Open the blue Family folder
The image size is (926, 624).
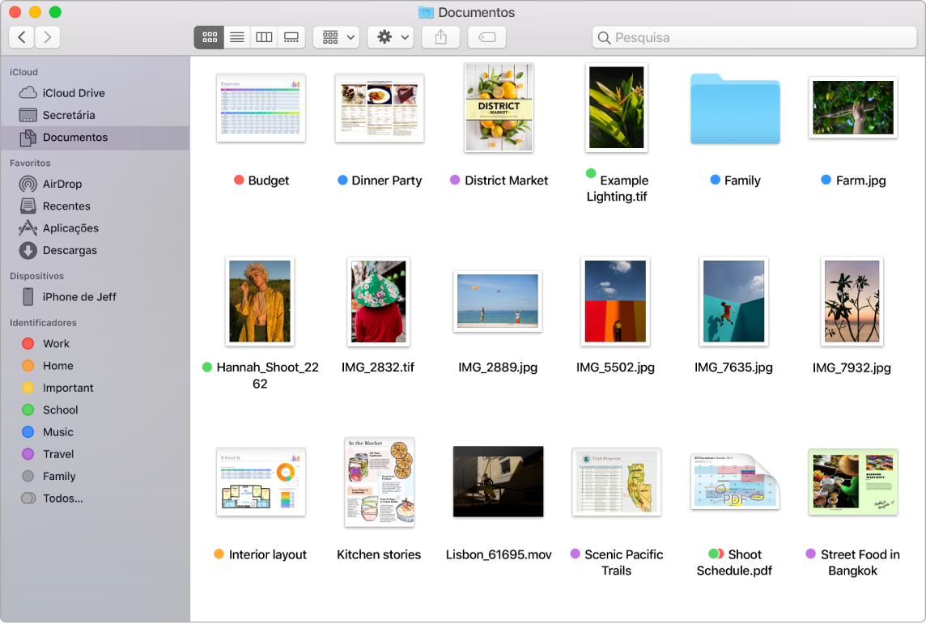tap(734, 108)
